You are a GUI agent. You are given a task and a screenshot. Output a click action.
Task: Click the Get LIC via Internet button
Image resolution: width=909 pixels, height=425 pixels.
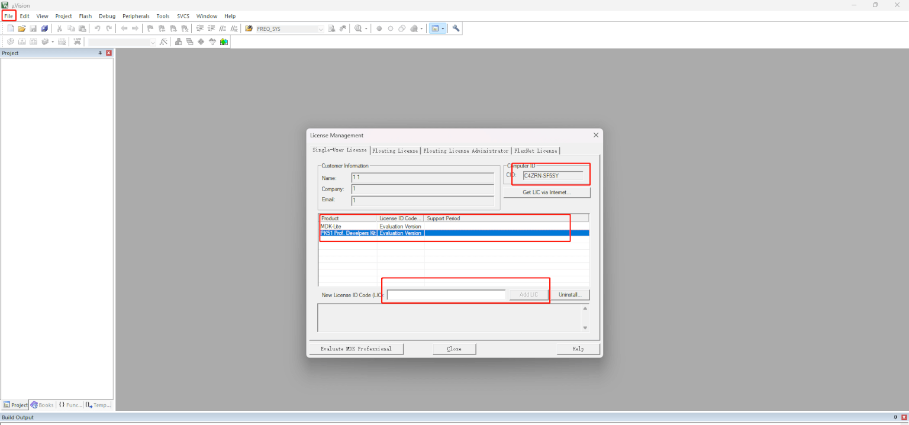(546, 192)
